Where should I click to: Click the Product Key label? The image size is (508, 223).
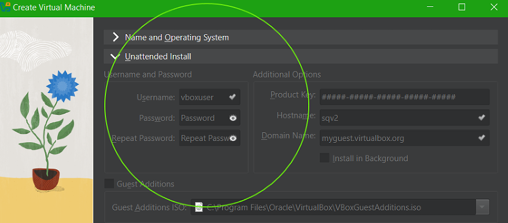(293, 95)
